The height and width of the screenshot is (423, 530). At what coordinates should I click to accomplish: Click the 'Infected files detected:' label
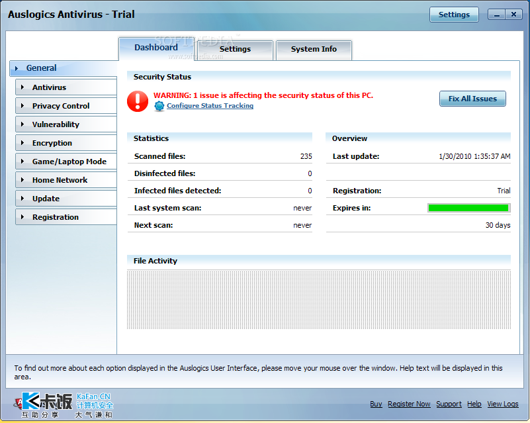tap(177, 191)
